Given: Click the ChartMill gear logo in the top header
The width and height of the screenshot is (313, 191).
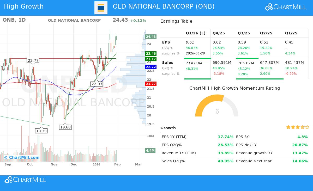Looking at the screenshot, I should [269, 7].
